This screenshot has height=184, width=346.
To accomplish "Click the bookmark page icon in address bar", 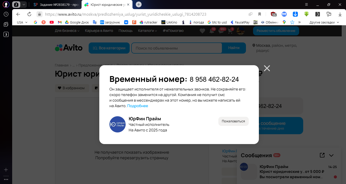I will [260, 14].
